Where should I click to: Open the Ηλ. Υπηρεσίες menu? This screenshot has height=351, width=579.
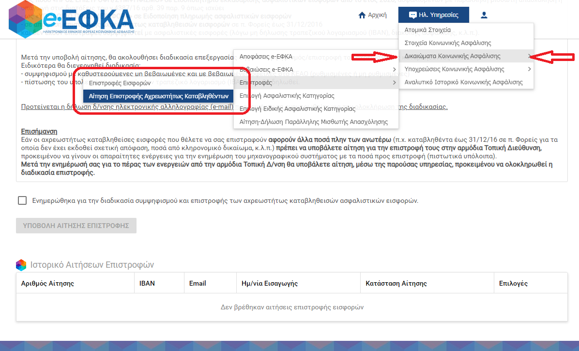(x=433, y=15)
